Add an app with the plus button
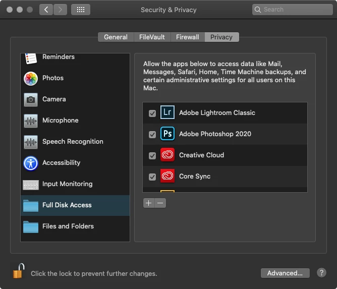 [149, 203]
